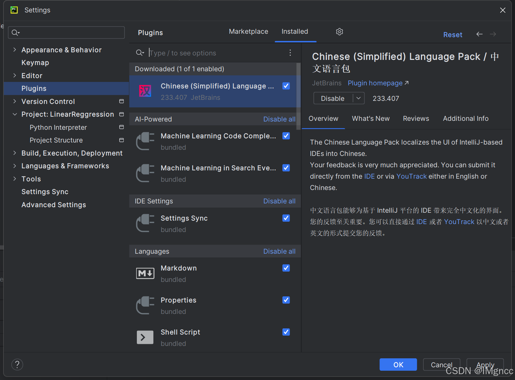Click the PyCharm logo in title bar

click(x=14, y=10)
